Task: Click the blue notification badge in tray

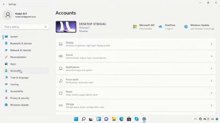Action: click(x=217, y=119)
